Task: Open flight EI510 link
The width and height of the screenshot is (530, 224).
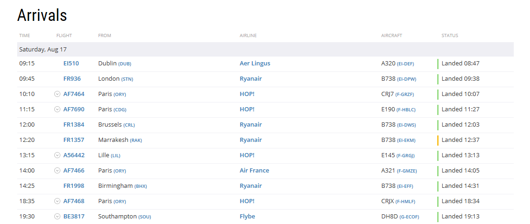Action: [x=71, y=63]
